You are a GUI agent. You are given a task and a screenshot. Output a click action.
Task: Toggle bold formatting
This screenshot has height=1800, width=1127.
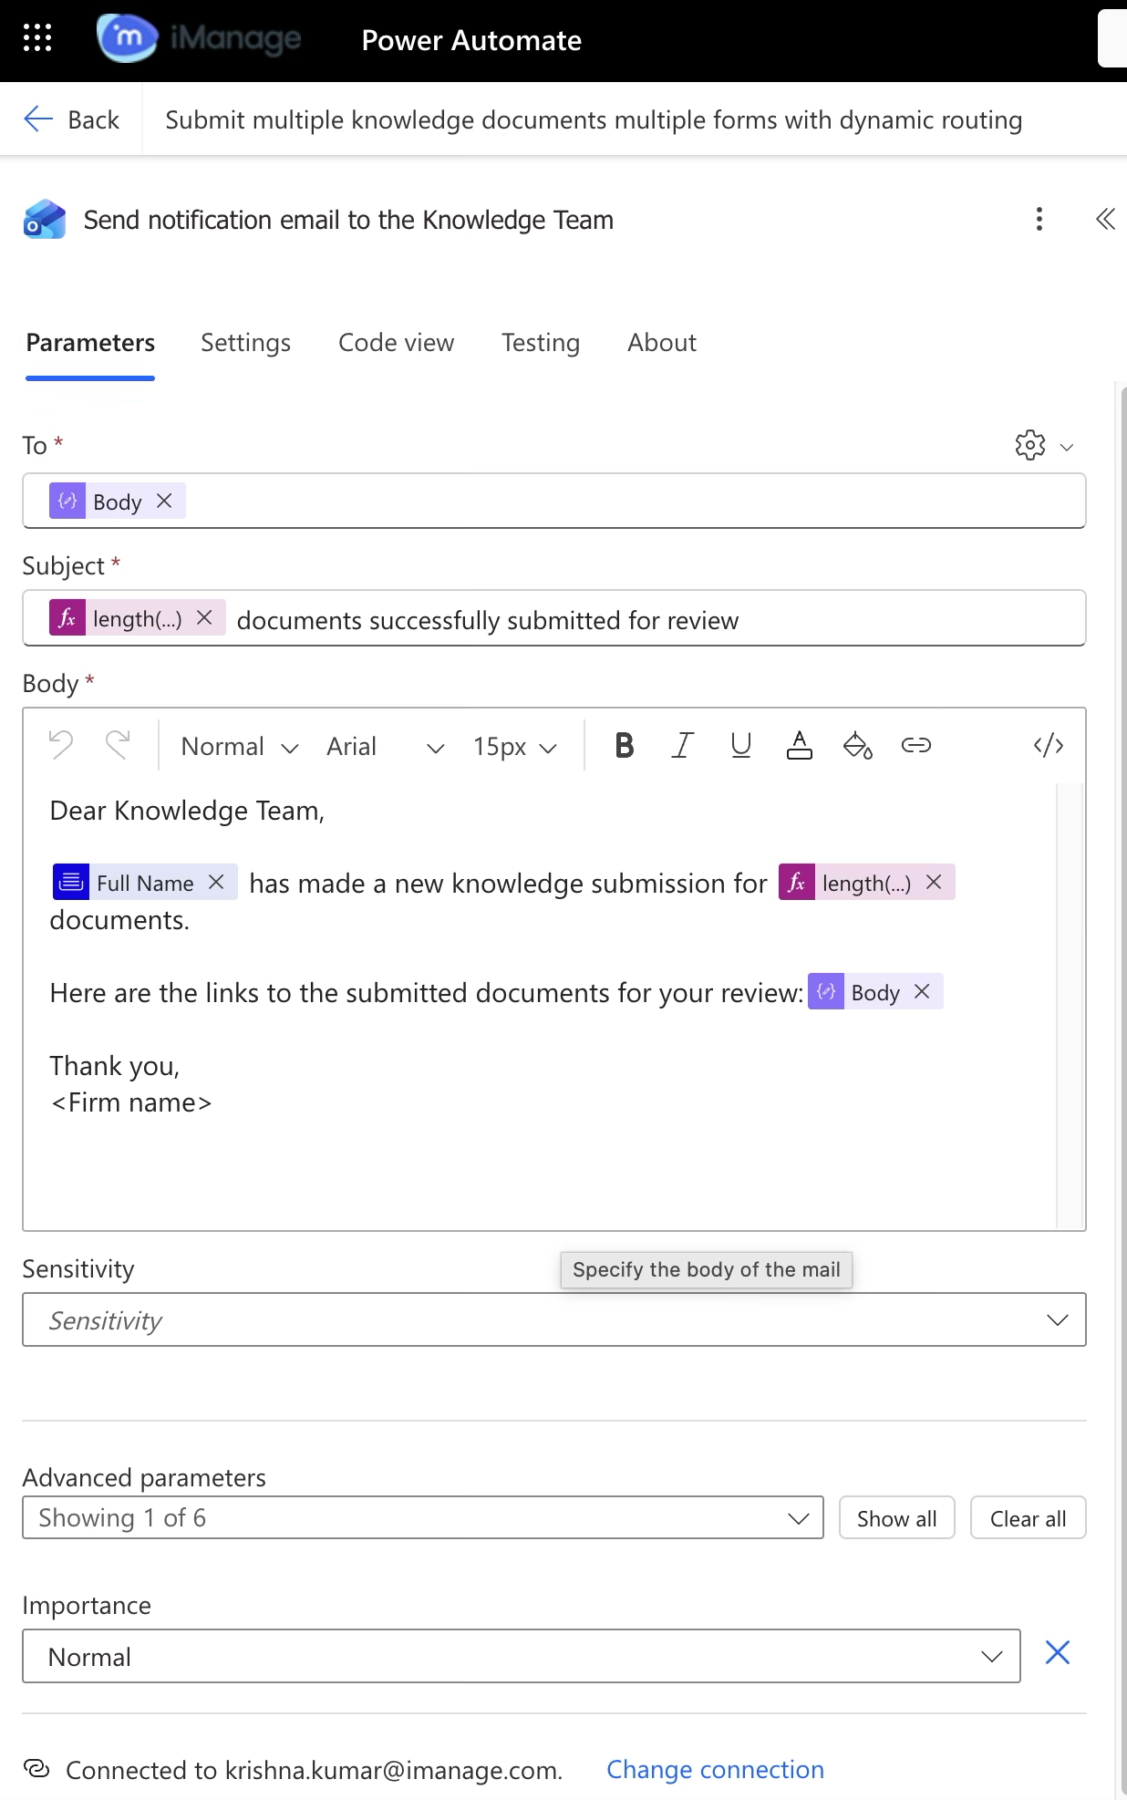click(625, 745)
